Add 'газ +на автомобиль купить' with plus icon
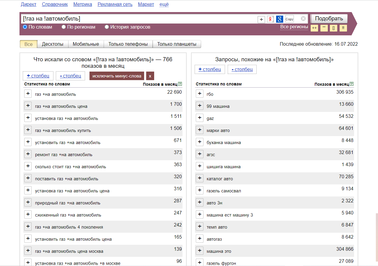 [x=28, y=130]
